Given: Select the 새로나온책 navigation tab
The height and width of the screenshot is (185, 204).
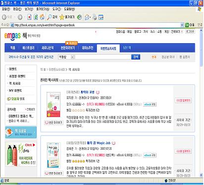Looking at the screenshot, I should coord(48,48).
